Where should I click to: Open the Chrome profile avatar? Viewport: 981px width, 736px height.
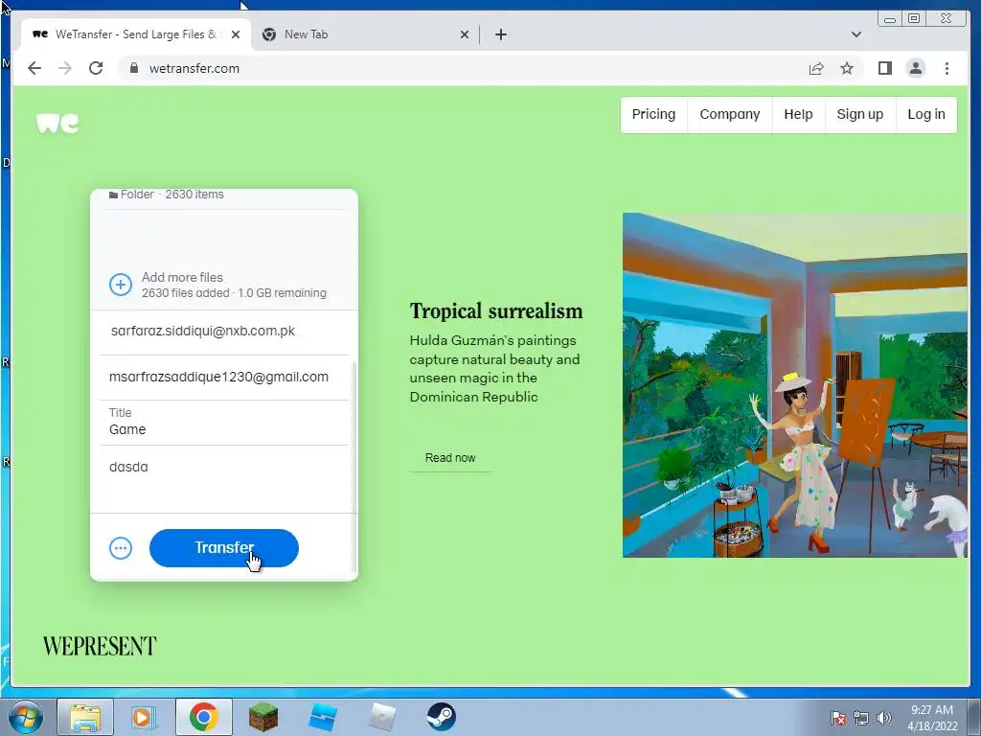(x=915, y=68)
